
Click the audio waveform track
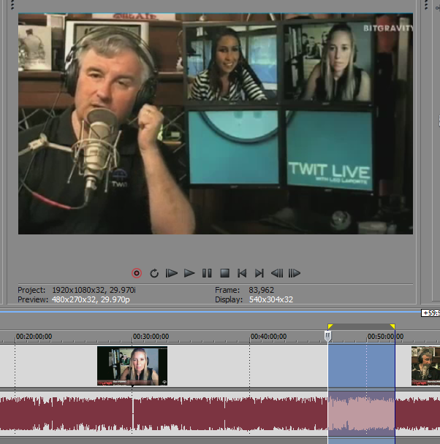(x=220, y=414)
